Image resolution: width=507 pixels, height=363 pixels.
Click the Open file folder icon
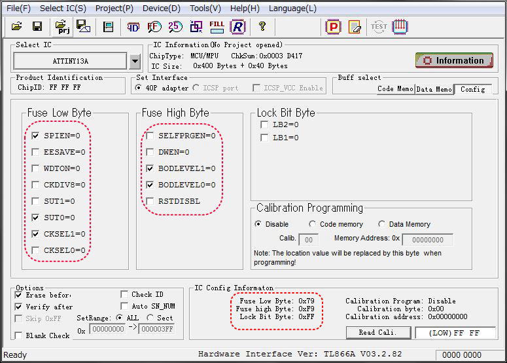pyautogui.click(x=16, y=27)
